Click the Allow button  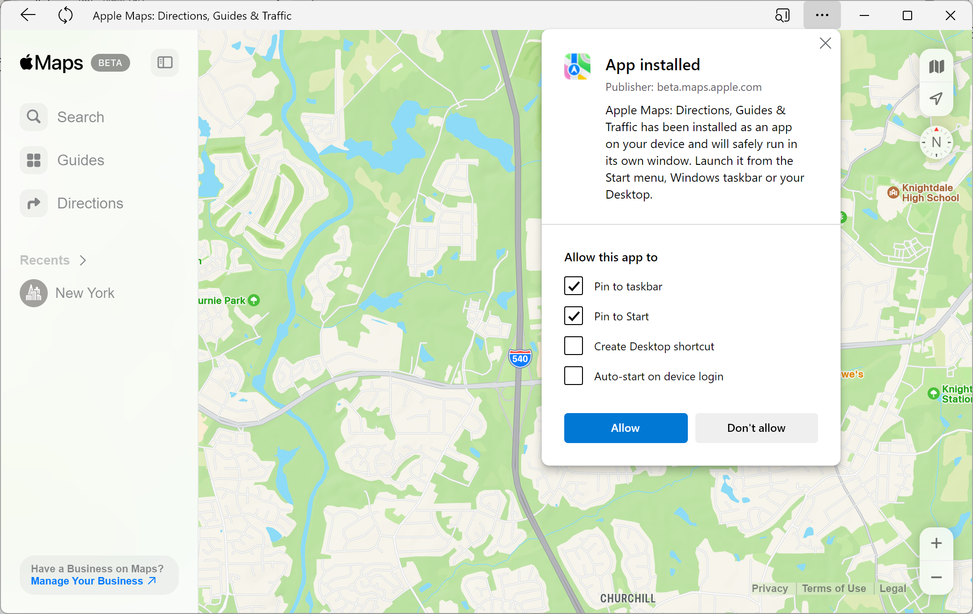coord(626,428)
